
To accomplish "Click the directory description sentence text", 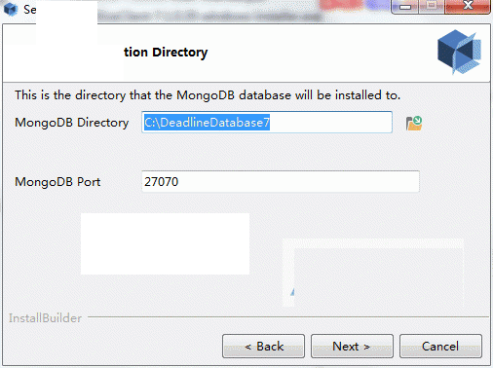I will pyautogui.click(x=208, y=95).
